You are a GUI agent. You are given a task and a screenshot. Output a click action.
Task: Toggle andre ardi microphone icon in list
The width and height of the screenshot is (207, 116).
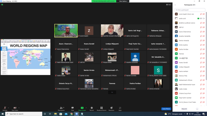tap(201, 19)
